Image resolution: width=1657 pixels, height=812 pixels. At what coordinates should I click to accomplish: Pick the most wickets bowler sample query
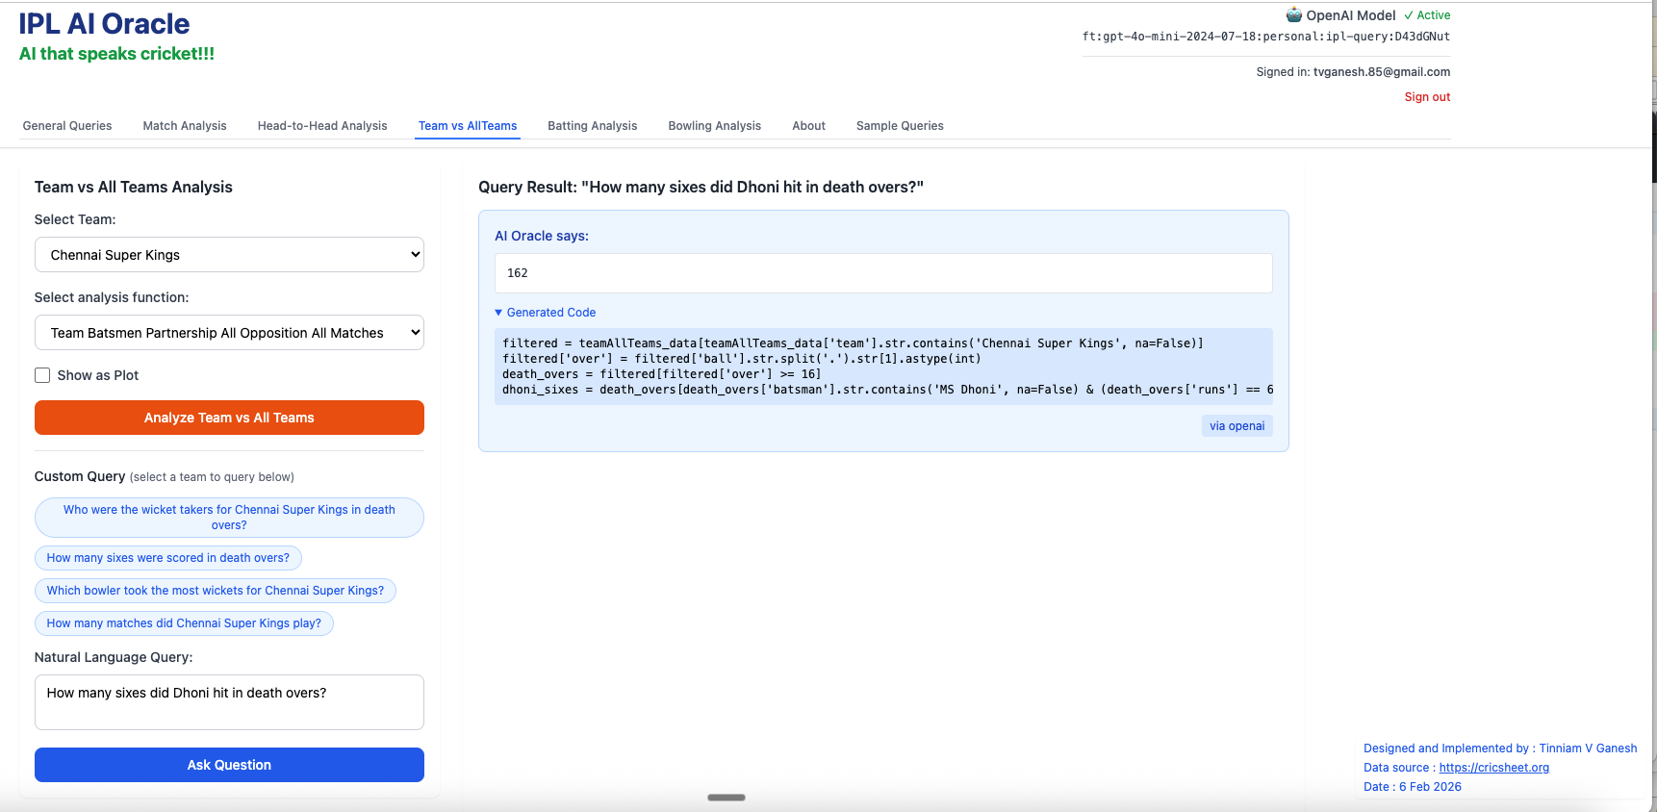(216, 591)
